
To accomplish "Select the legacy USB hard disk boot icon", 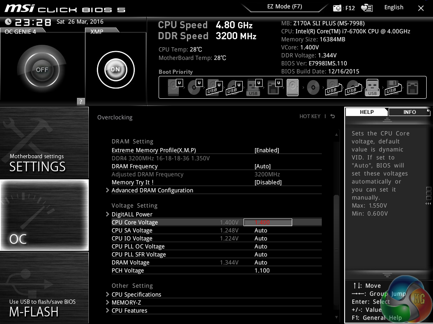I will click(333, 87).
